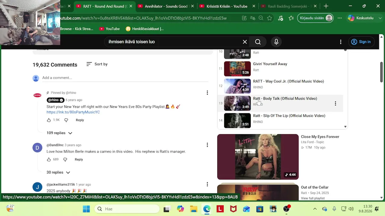Open the browser favorites list icon

[x=291, y=18]
